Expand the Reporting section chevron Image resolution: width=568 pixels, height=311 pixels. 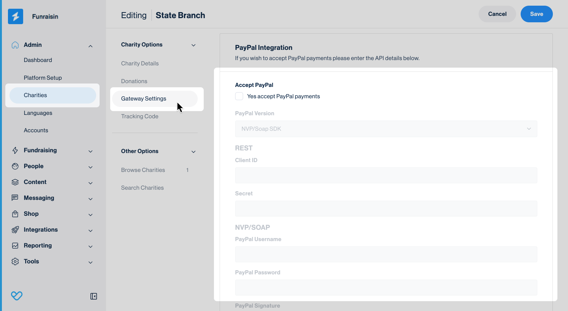click(x=91, y=246)
